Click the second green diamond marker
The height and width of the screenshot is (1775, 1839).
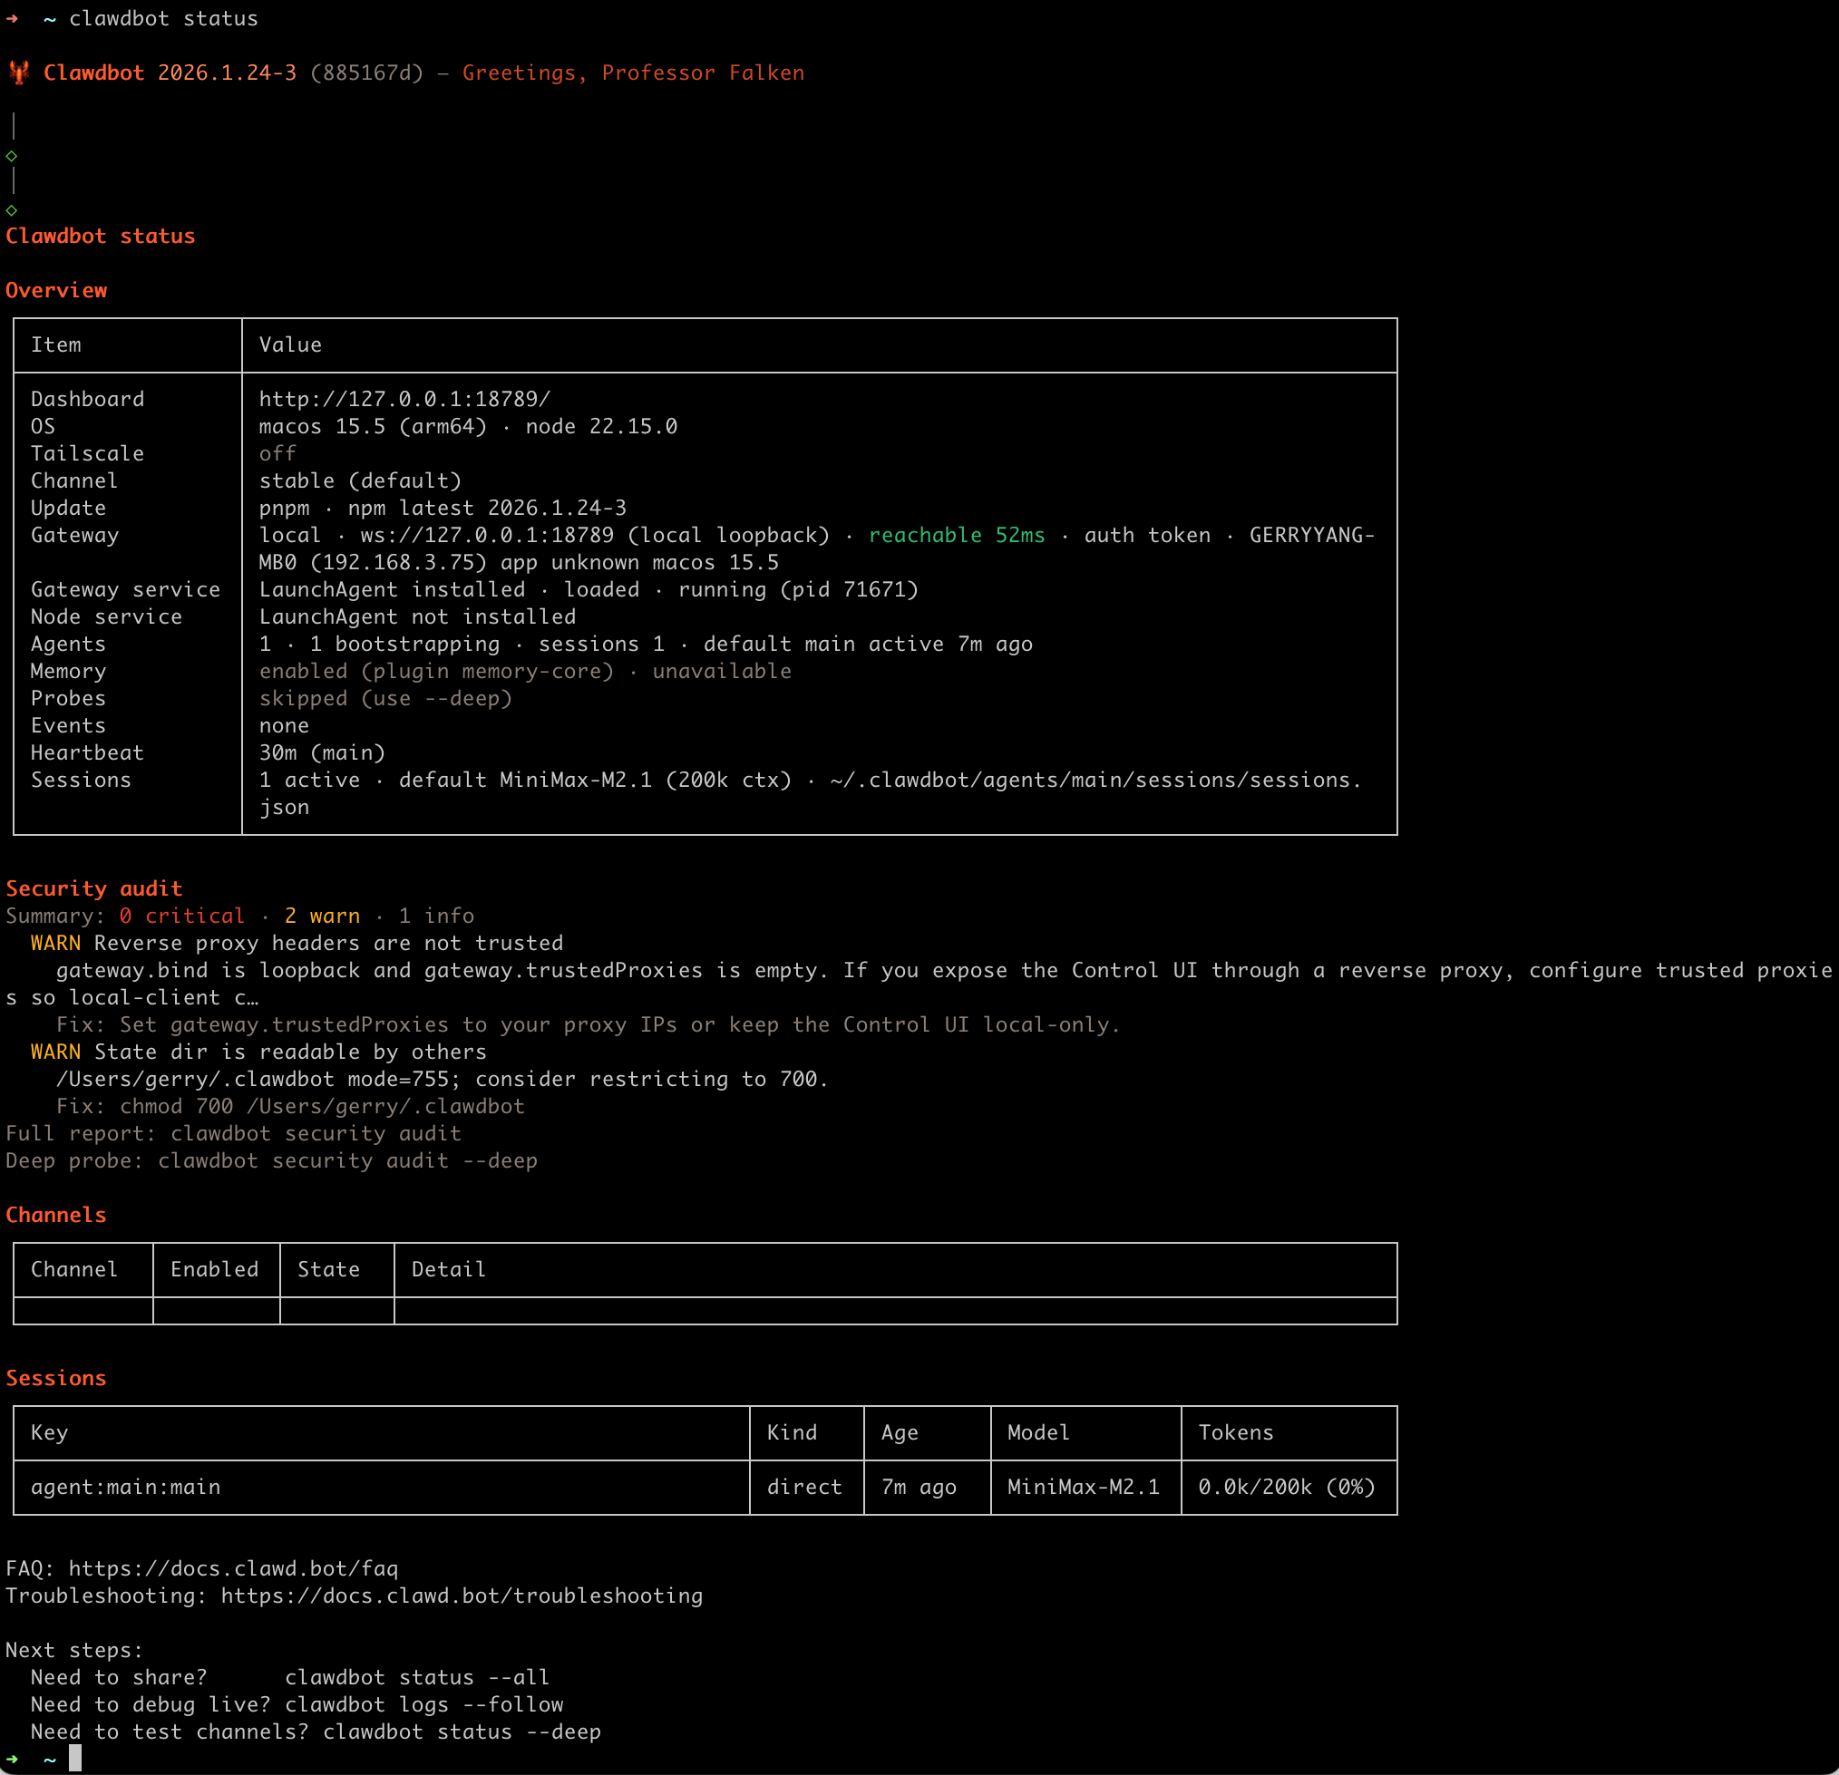[12, 210]
